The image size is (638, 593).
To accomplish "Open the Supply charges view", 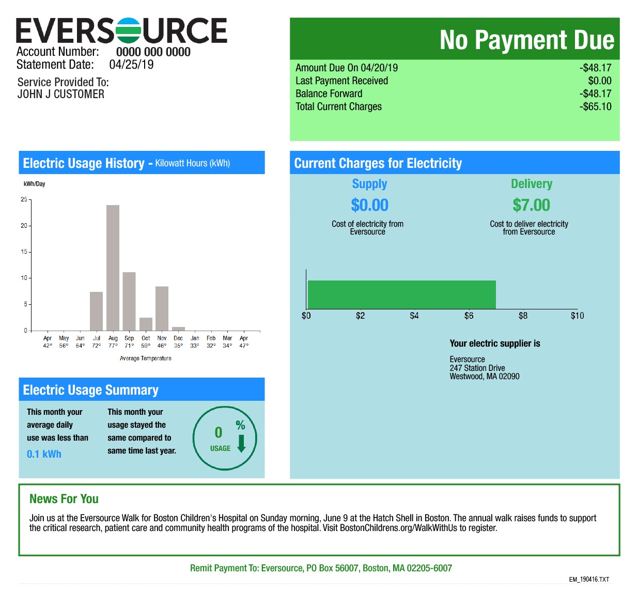I will 369,205.
